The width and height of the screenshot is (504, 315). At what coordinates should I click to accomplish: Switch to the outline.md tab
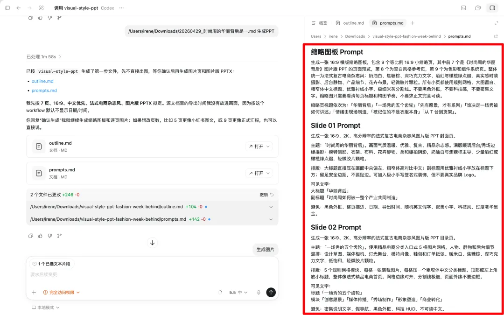point(350,23)
